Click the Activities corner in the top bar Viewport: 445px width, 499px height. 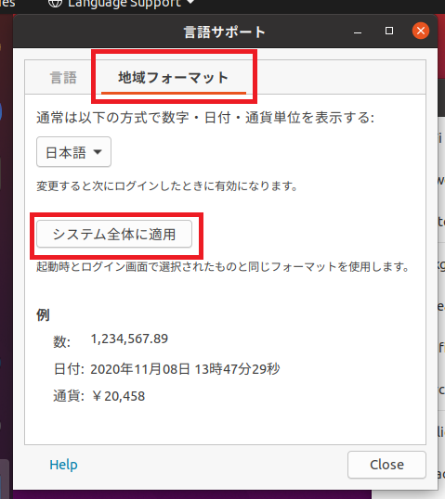coord(7,3)
